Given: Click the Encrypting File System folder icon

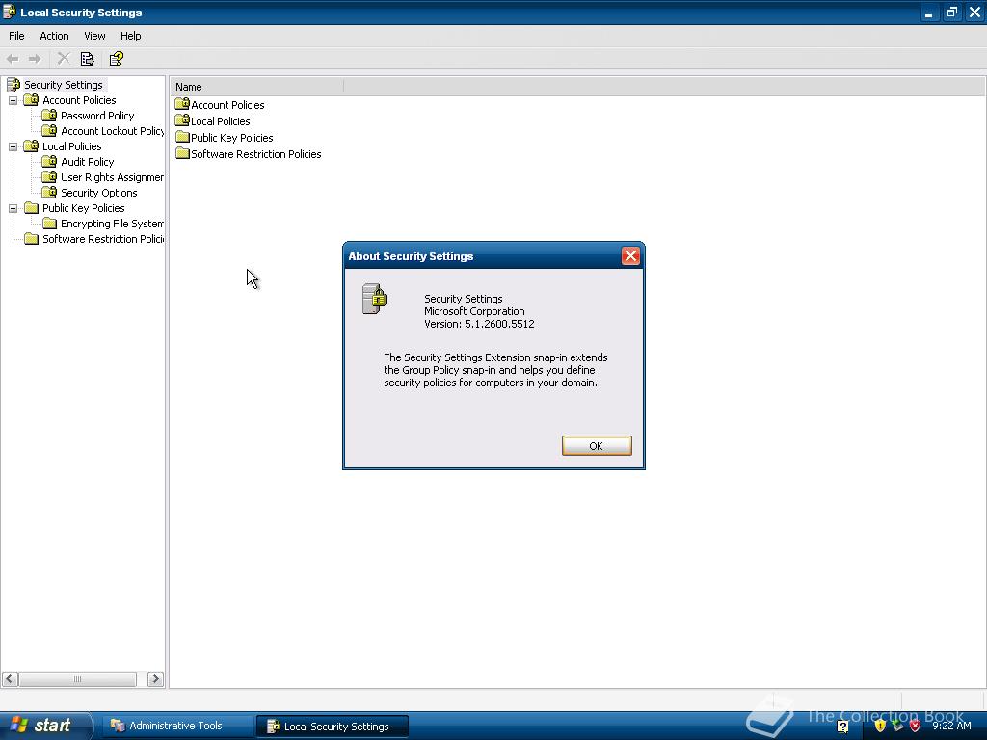Looking at the screenshot, I should pyautogui.click(x=49, y=224).
